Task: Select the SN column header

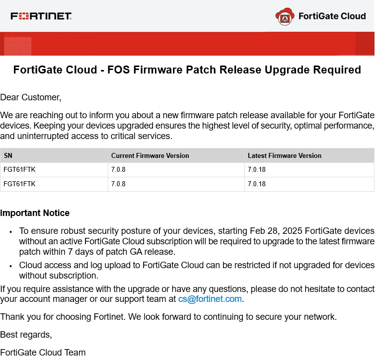Action: point(54,155)
